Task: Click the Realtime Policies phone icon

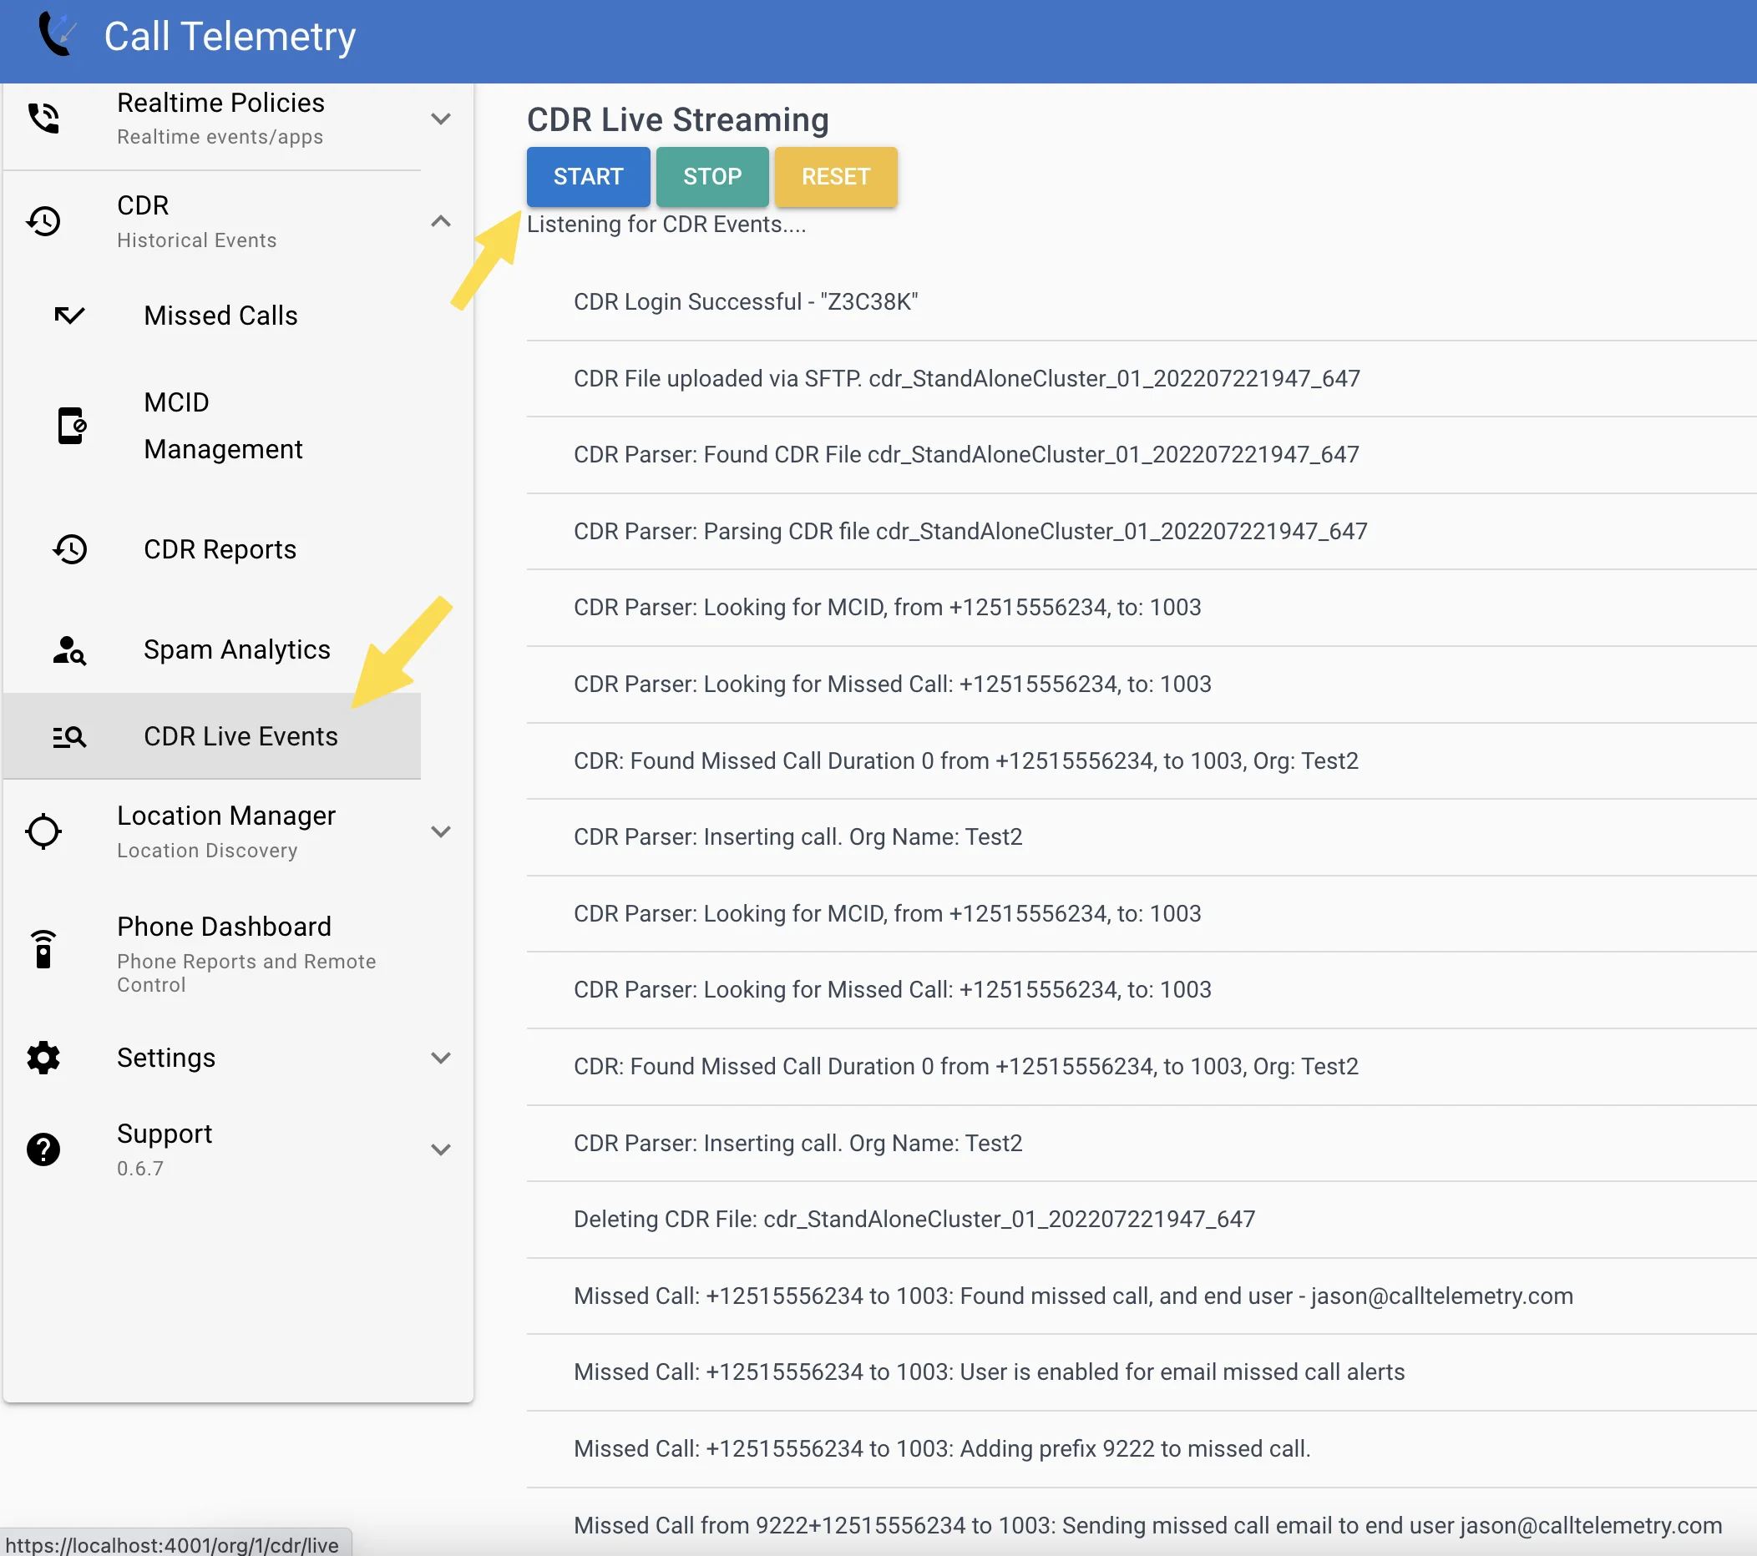Action: coord(43,119)
